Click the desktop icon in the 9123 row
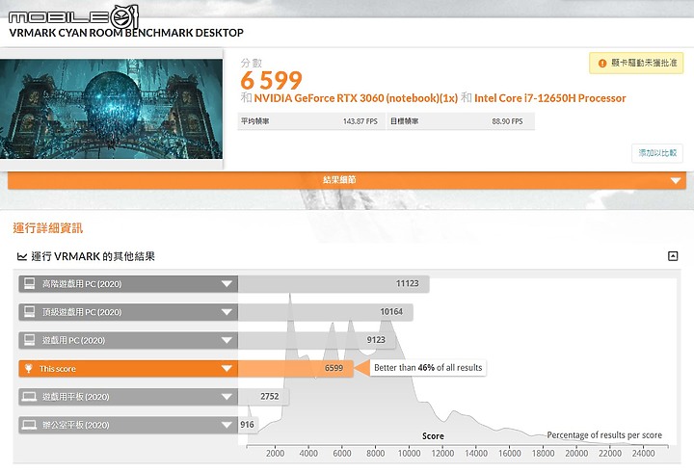The height and width of the screenshot is (472, 694). (x=30, y=340)
